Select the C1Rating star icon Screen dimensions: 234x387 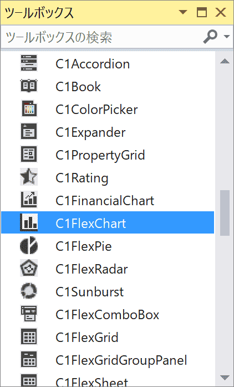pos(29,177)
